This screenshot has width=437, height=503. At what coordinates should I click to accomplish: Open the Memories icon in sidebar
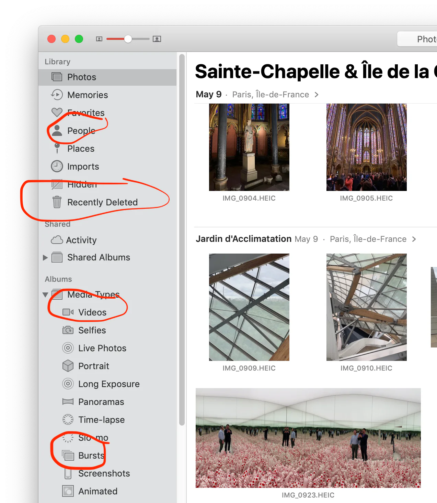coord(57,95)
